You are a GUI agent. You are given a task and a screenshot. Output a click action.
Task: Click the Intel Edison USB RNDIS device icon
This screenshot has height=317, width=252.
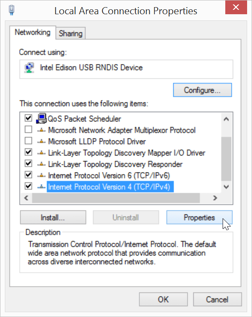coord(29,68)
